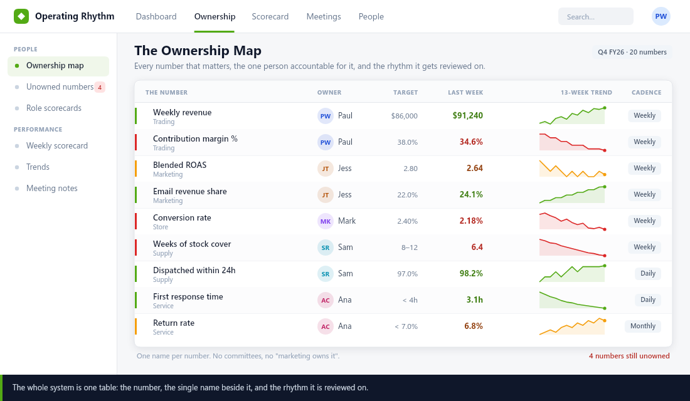Open the Weeks of stock cover sparkline

tap(573, 247)
